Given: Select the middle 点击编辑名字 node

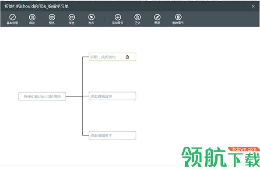Looking at the screenshot, I should coord(112,96).
